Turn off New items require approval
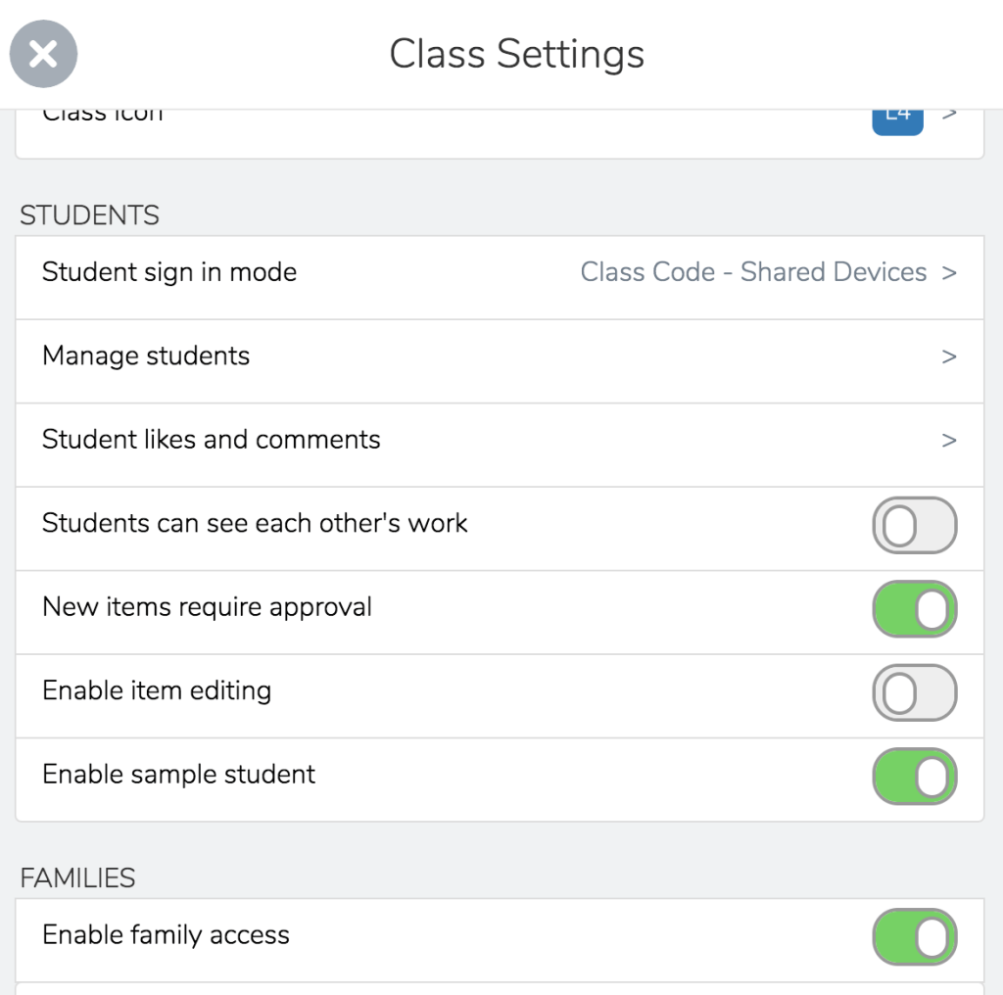Image resolution: width=1003 pixels, height=995 pixels. pyautogui.click(x=914, y=608)
